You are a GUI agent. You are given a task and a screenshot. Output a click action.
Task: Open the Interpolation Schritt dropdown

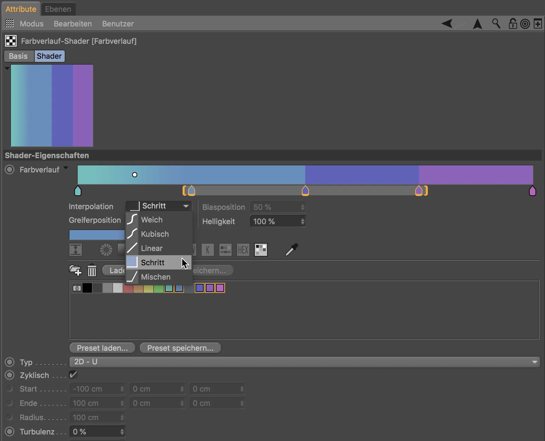click(x=159, y=206)
